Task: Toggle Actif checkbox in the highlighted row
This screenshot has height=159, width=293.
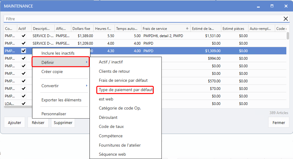Action: 24,51
